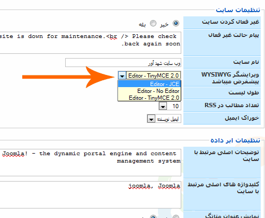The width and height of the screenshot is (265, 218).
Task: Click the تنظیمات ابر داده section heading
Action: 235,140
